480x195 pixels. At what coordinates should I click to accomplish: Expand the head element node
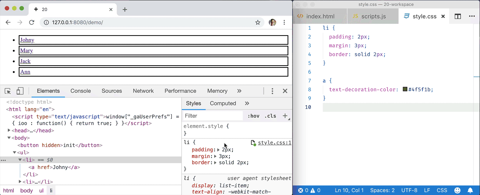10,130
